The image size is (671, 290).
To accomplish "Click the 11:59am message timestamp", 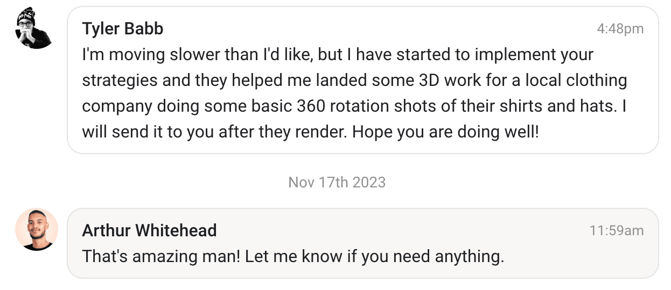I will point(617,231).
